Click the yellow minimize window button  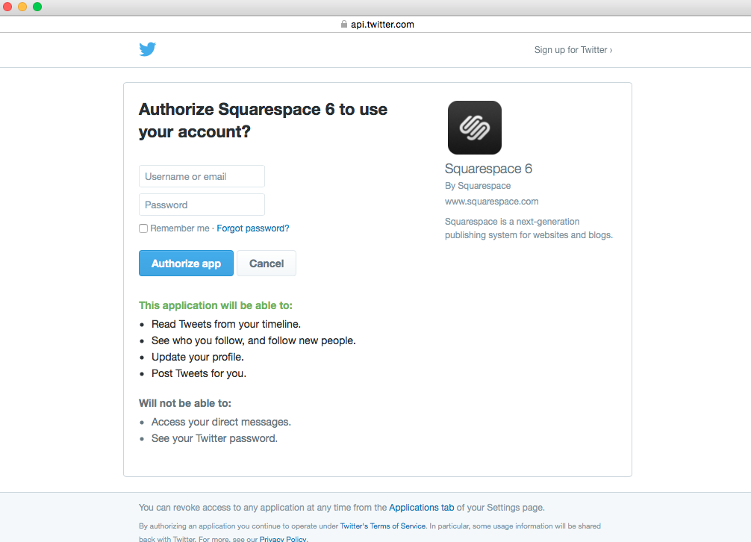[x=22, y=7]
